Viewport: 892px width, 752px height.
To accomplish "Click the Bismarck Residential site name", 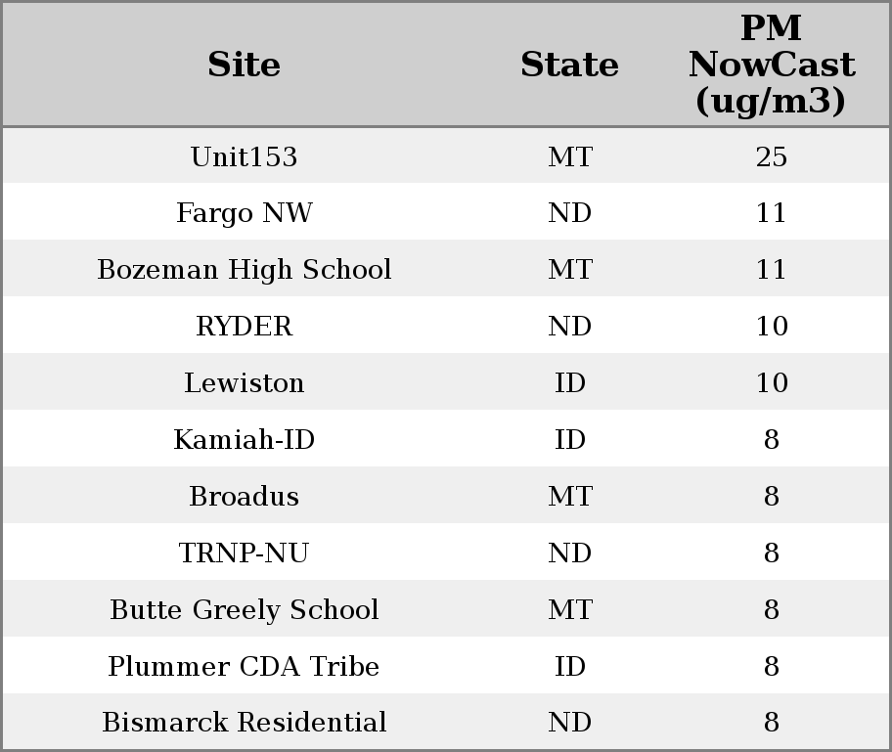I will tap(244, 723).
